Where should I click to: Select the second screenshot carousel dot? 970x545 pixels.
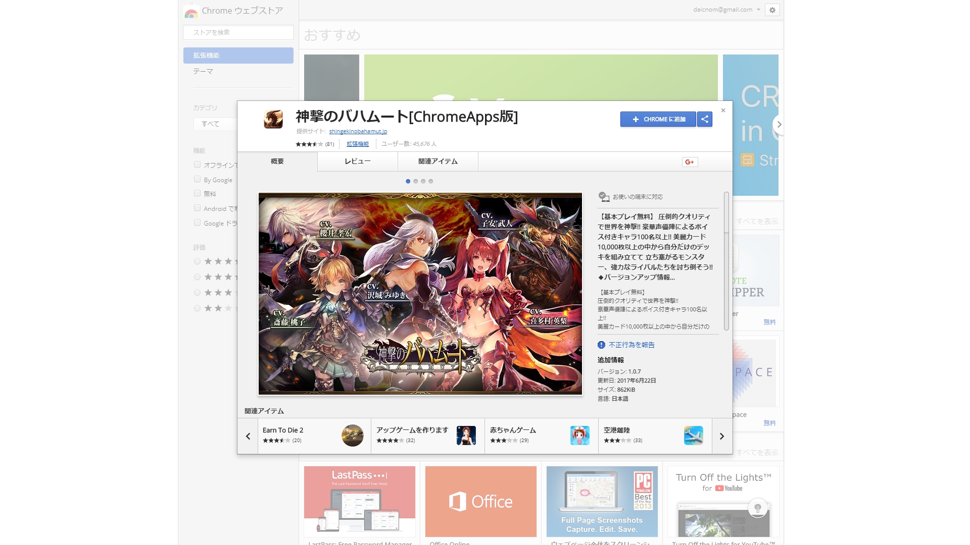coord(416,181)
